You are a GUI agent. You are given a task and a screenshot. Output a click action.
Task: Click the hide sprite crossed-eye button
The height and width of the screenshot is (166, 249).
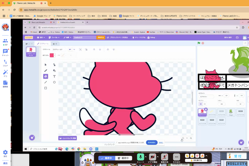[205, 104]
